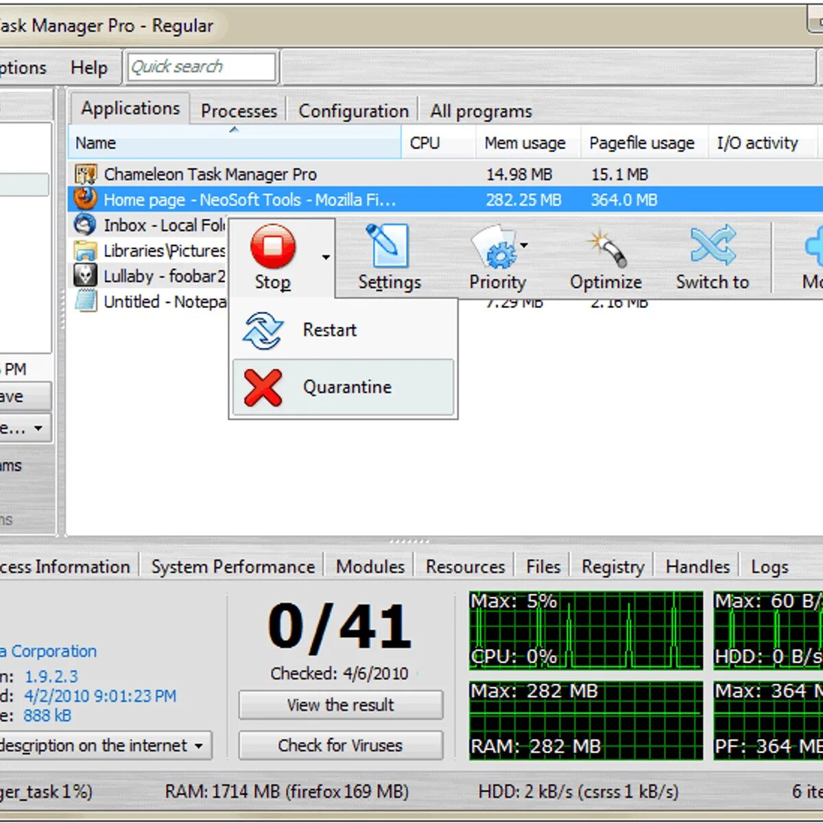Screen dimensions: 823x823
Task: Open the Help menu
Action: click(89, 67)
